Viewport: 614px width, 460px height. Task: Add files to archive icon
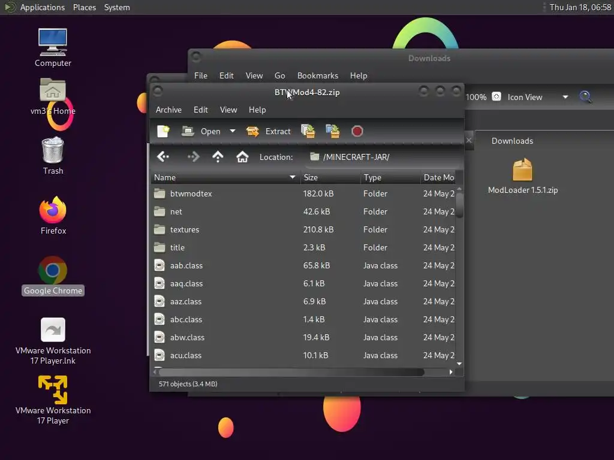(308, 131)
